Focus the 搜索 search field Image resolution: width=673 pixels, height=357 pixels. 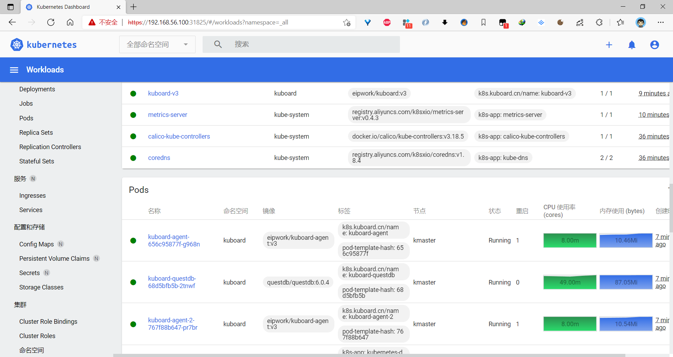(301, 44)
